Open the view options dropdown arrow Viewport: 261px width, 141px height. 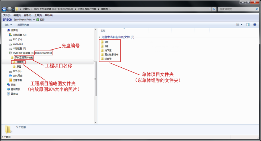pos(242,25)
